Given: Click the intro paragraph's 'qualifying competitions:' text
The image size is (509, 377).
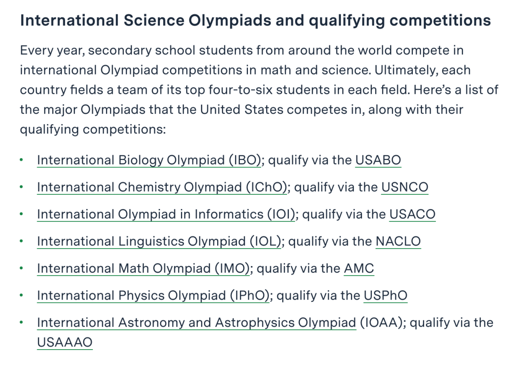Looking at the screenshot, I should (93, 129).
